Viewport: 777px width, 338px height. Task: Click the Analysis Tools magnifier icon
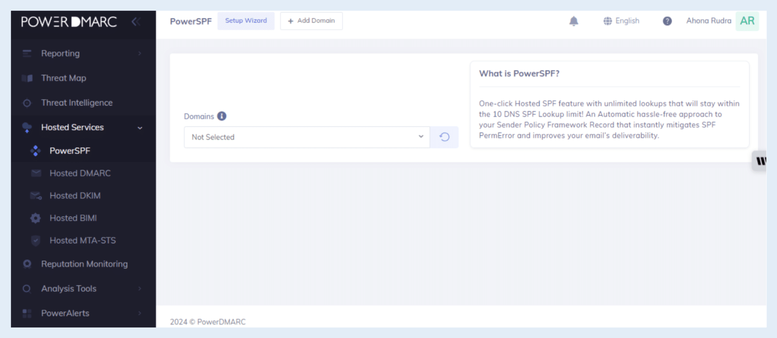(27, 289)
